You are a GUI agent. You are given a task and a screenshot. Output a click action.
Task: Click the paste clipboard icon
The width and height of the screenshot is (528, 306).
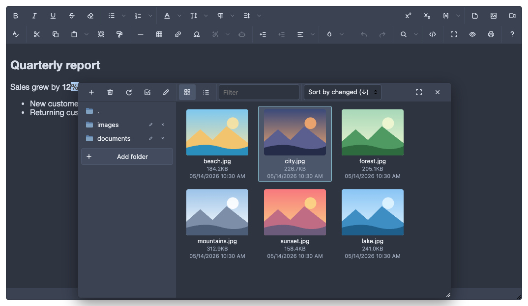click(x=74, y=34)
